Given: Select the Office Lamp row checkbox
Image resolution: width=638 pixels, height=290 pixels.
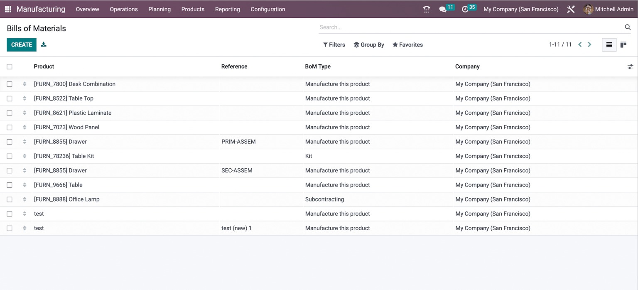Looking at the screenshot, I should tap(10, 199).
